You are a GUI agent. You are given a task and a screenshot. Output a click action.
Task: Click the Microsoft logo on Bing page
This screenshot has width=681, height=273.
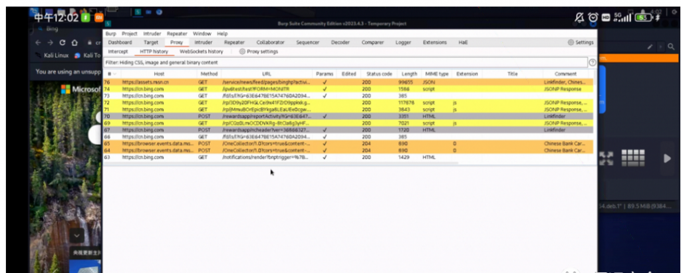(65, 89)
